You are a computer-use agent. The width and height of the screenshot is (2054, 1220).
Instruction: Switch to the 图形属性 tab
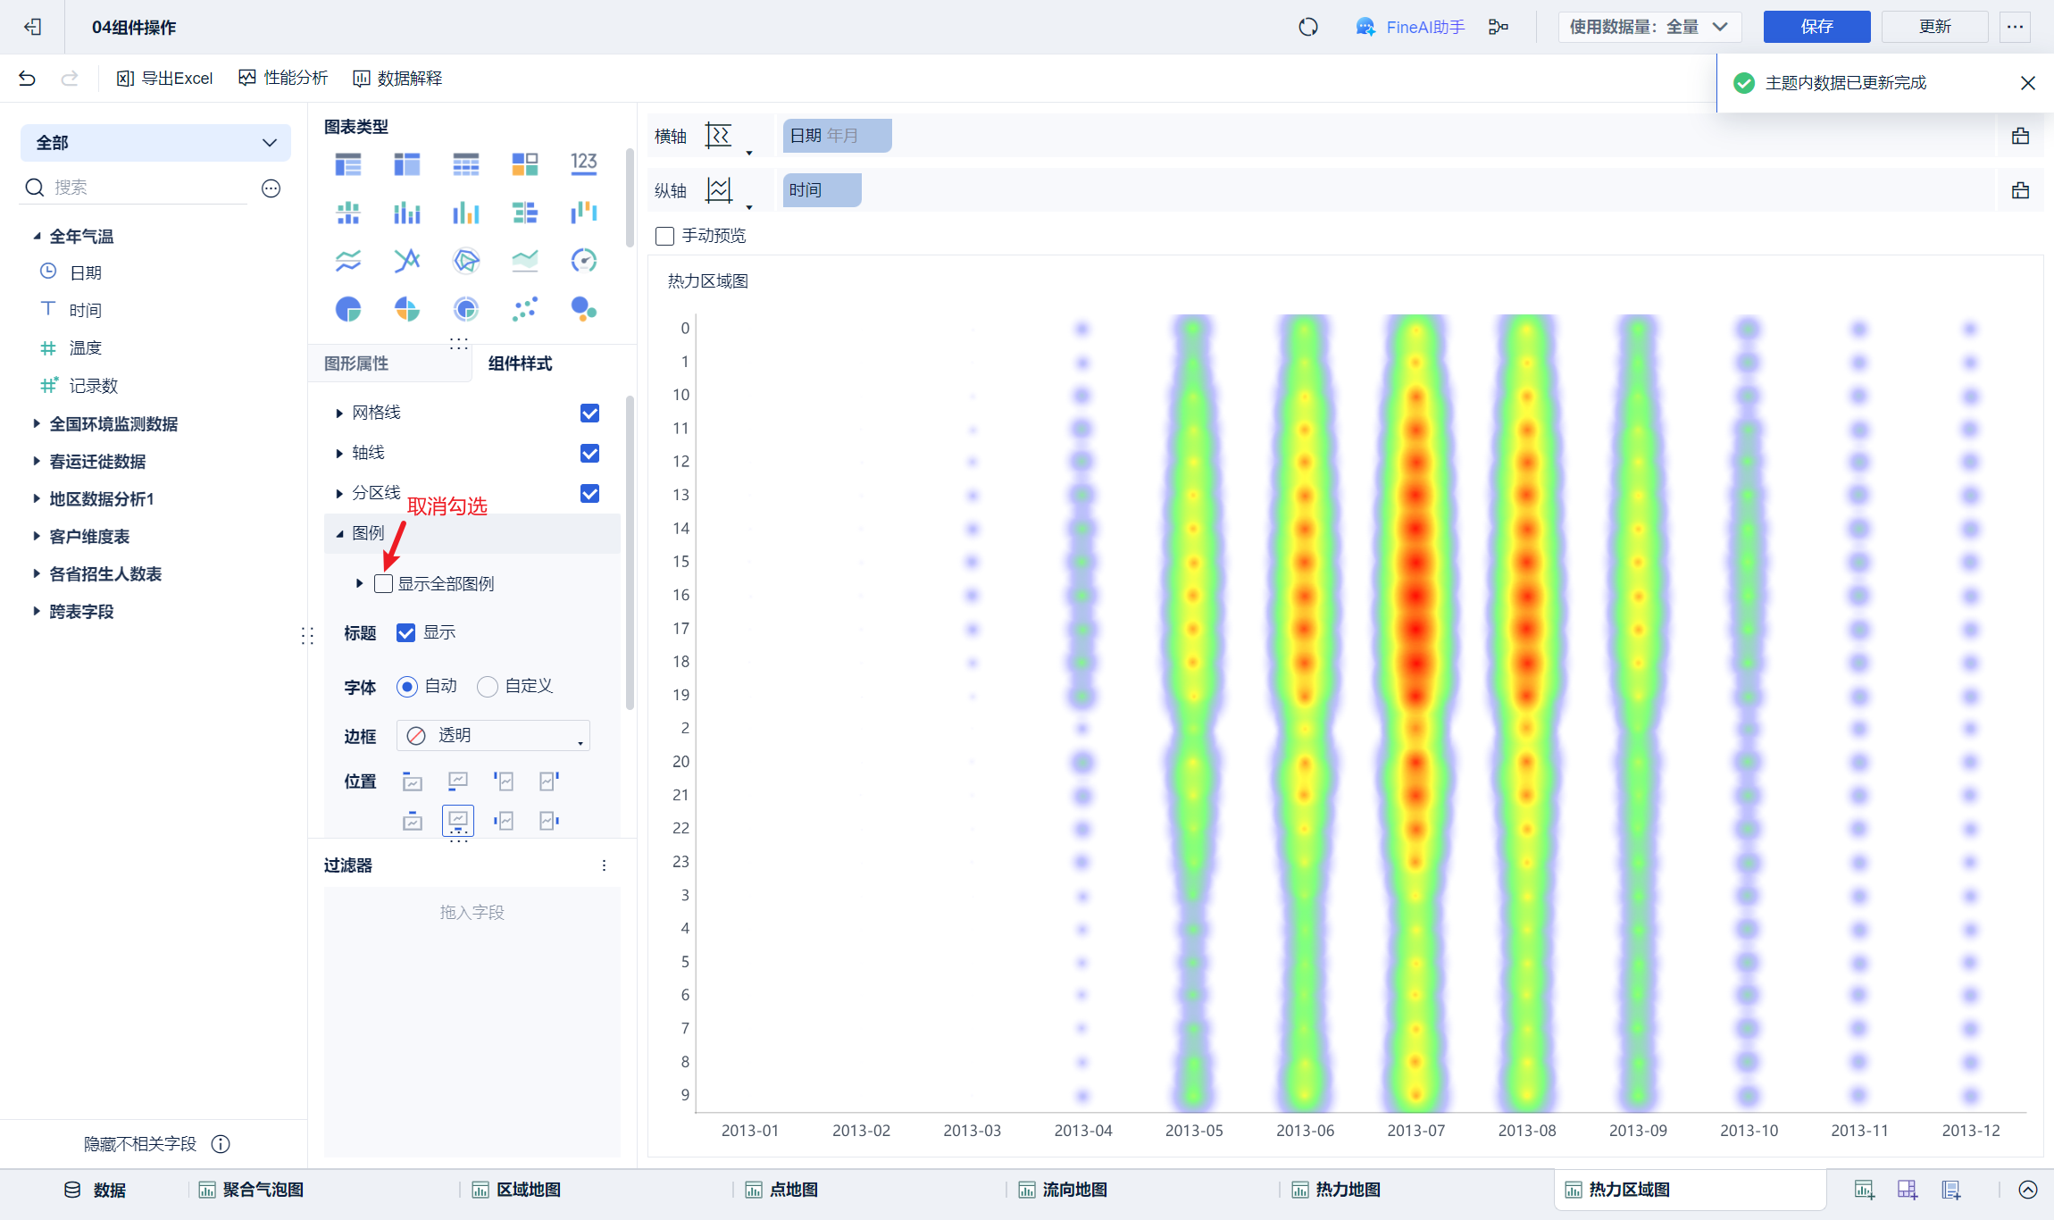tap(356, 363)
